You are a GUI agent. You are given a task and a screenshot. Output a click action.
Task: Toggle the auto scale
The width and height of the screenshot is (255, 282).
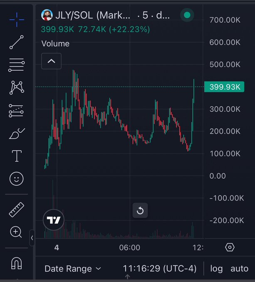click(x=240, y=269)
